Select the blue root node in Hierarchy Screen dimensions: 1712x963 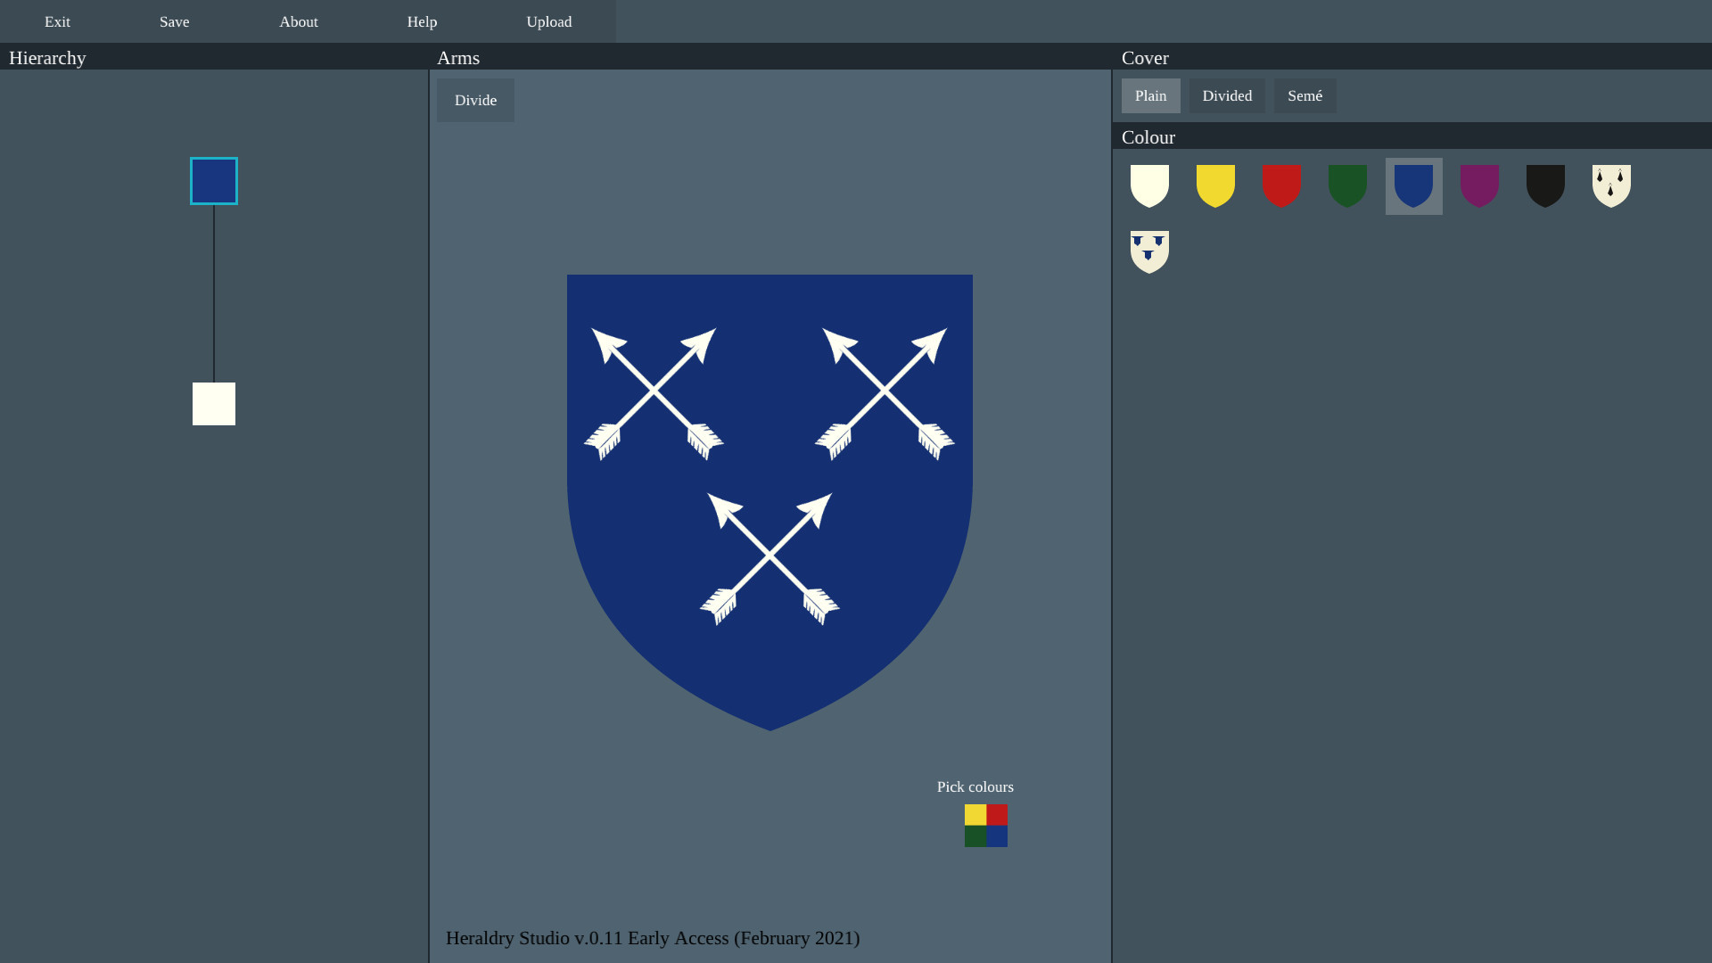[213, 180]
